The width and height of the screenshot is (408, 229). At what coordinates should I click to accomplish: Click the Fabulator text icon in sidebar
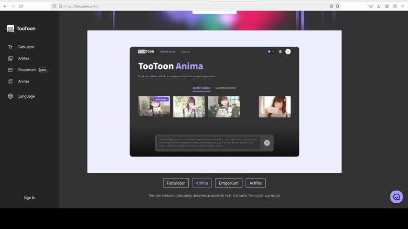coord(11,47)
